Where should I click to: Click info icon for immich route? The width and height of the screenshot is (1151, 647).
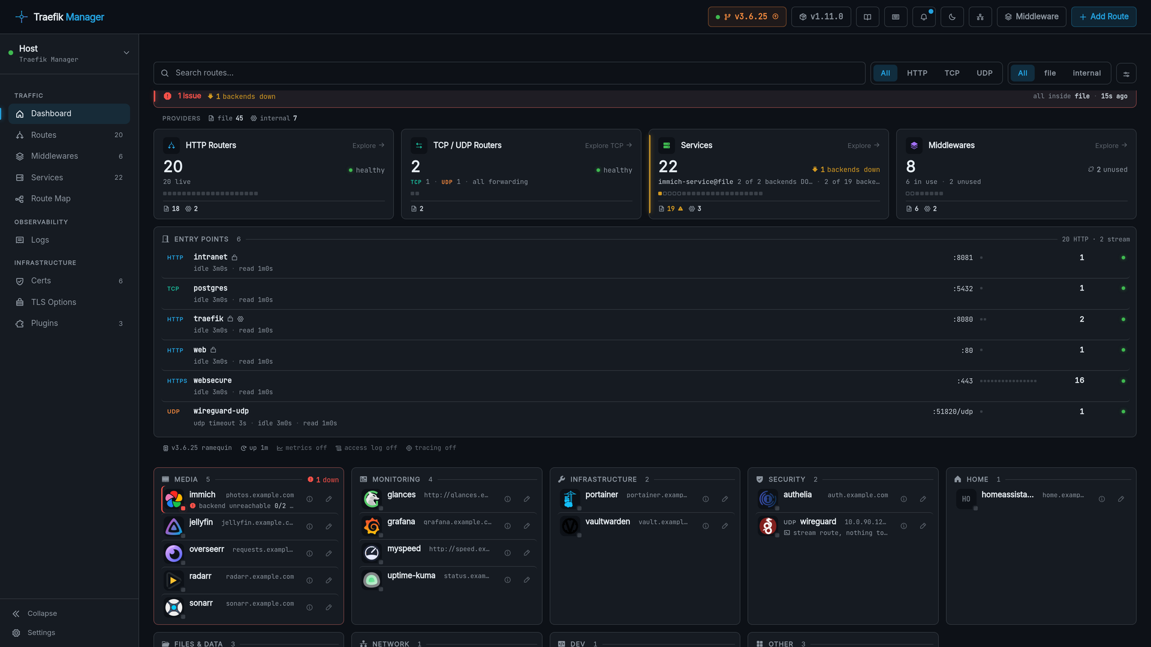coord(310,499)
